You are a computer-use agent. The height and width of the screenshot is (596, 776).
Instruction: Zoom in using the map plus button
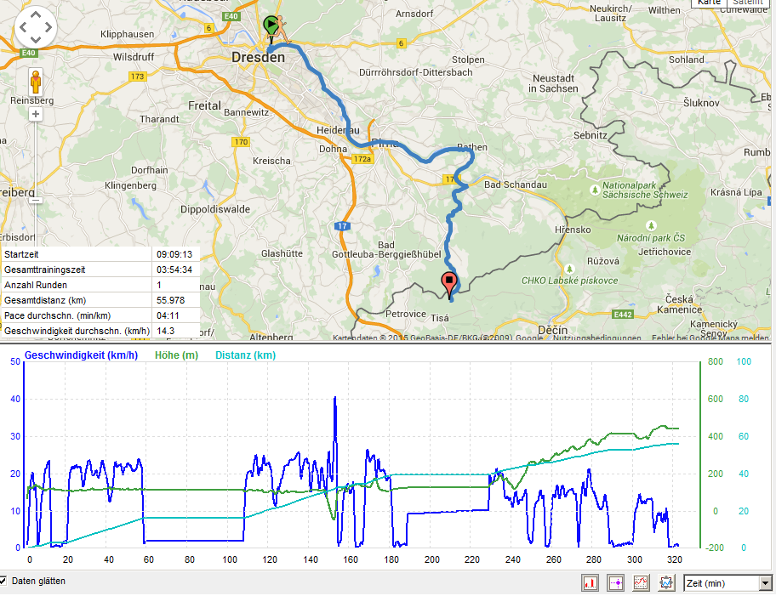pyautogui.click(x=36, y=114)
